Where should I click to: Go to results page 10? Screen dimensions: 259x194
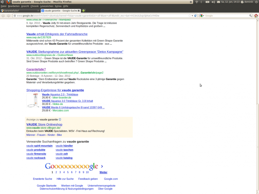(87, 172)
